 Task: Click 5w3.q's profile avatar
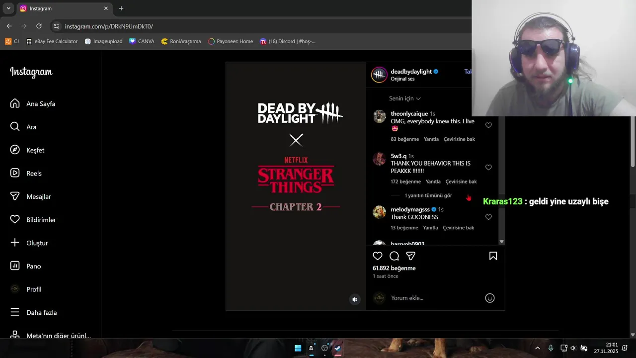point(379,159)
